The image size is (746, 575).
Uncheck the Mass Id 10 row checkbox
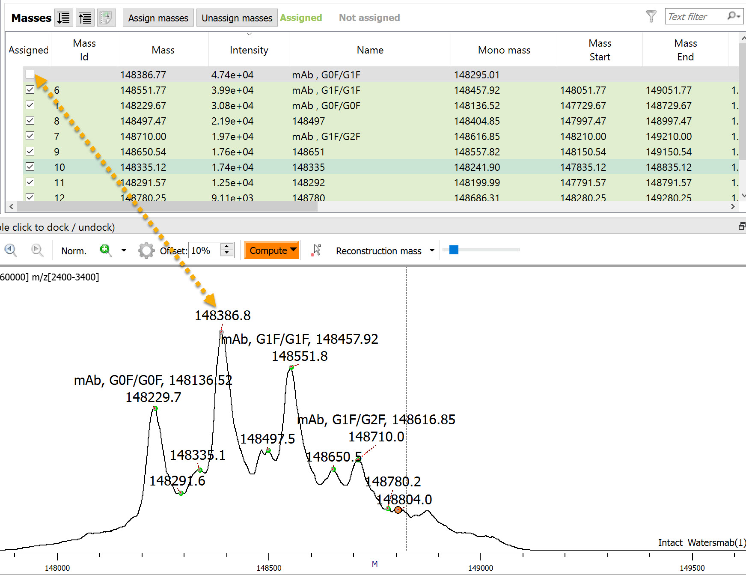coord(30,167)
